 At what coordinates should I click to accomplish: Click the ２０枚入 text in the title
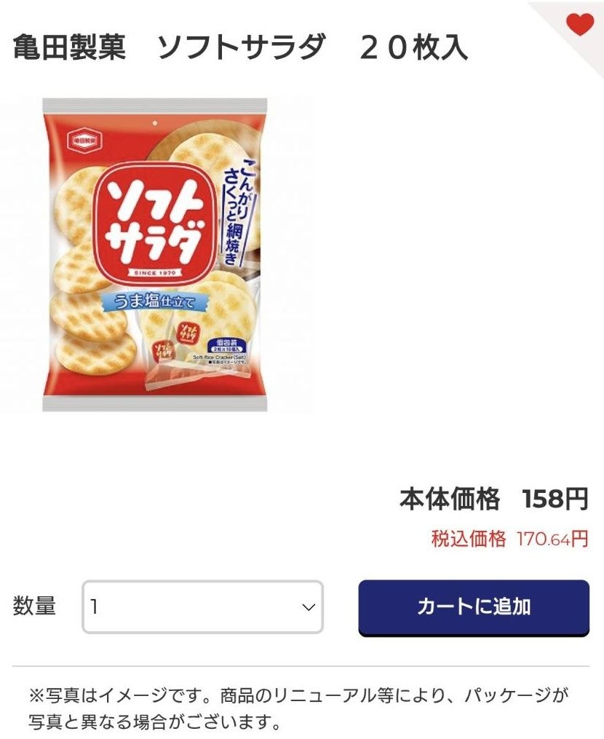click(413, 47)
